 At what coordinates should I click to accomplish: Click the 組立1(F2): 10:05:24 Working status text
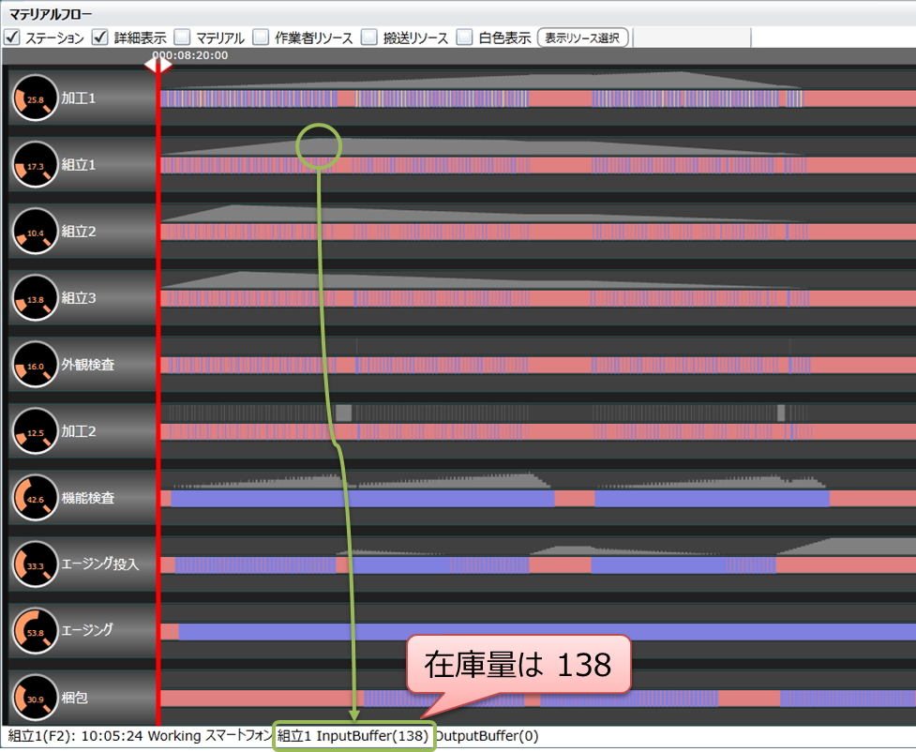coord(104,736)
